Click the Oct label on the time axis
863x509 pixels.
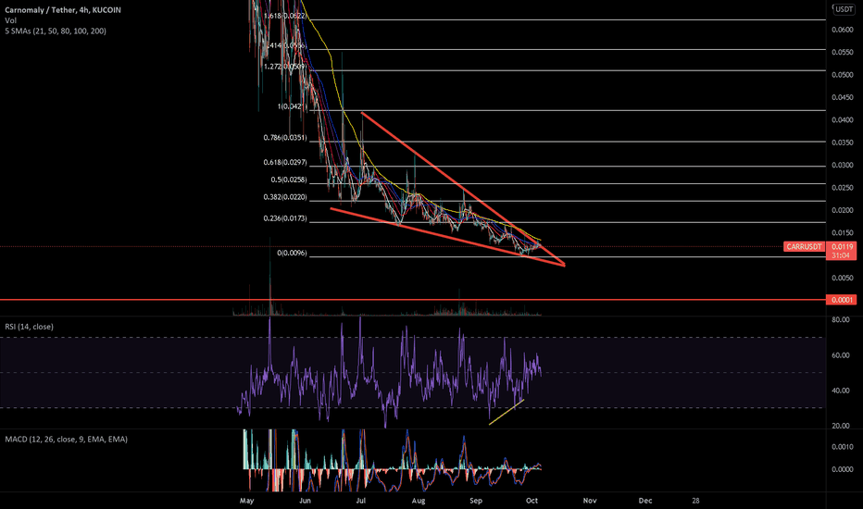pyautogui.click(x=532, y=500)
